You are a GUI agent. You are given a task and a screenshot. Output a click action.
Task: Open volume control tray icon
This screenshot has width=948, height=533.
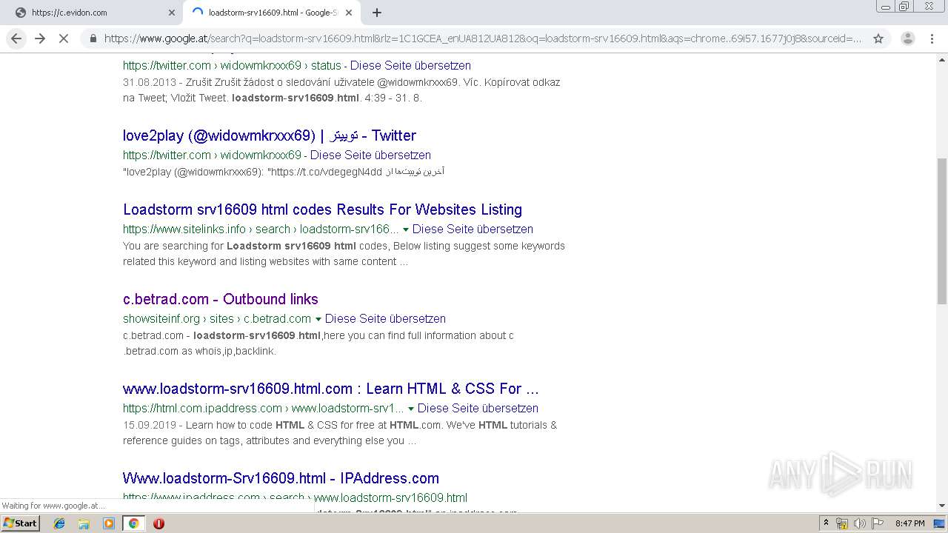coord(859,523)
